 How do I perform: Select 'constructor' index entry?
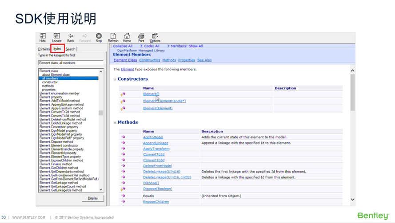tap(50, 82)
